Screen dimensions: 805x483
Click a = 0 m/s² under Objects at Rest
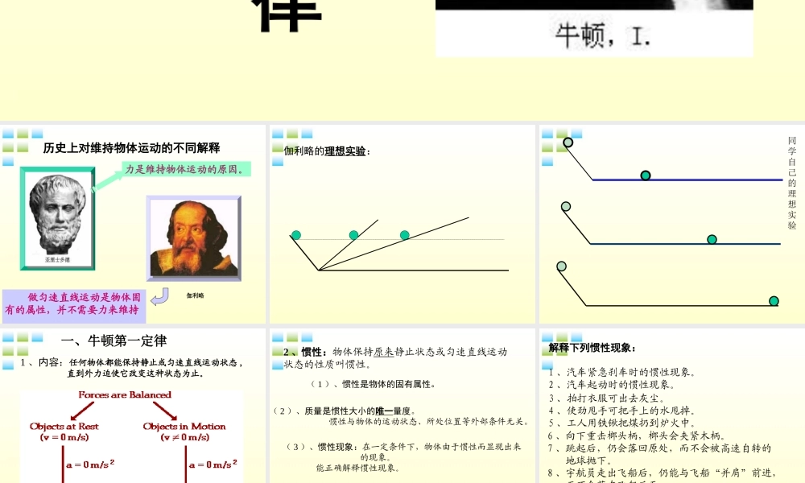(x=90, y=464)
